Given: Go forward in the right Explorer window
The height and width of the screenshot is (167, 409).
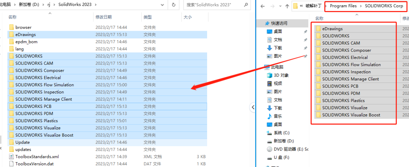Looking at the screenshot, I should 272,6.
